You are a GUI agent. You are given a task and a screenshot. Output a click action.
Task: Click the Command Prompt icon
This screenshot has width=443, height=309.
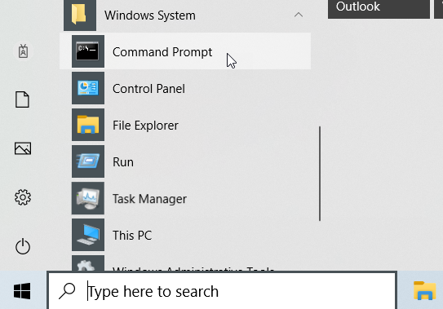point(88,51)
